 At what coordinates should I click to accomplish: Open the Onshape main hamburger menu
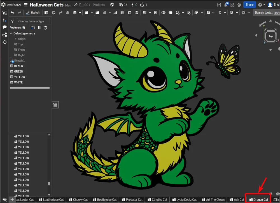26,5
